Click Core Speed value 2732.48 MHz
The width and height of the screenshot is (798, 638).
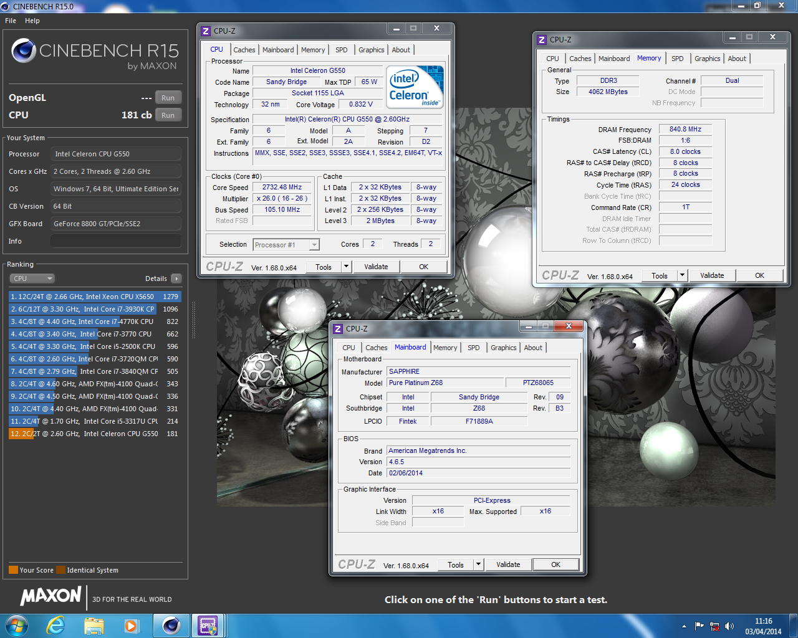point(282,187)
